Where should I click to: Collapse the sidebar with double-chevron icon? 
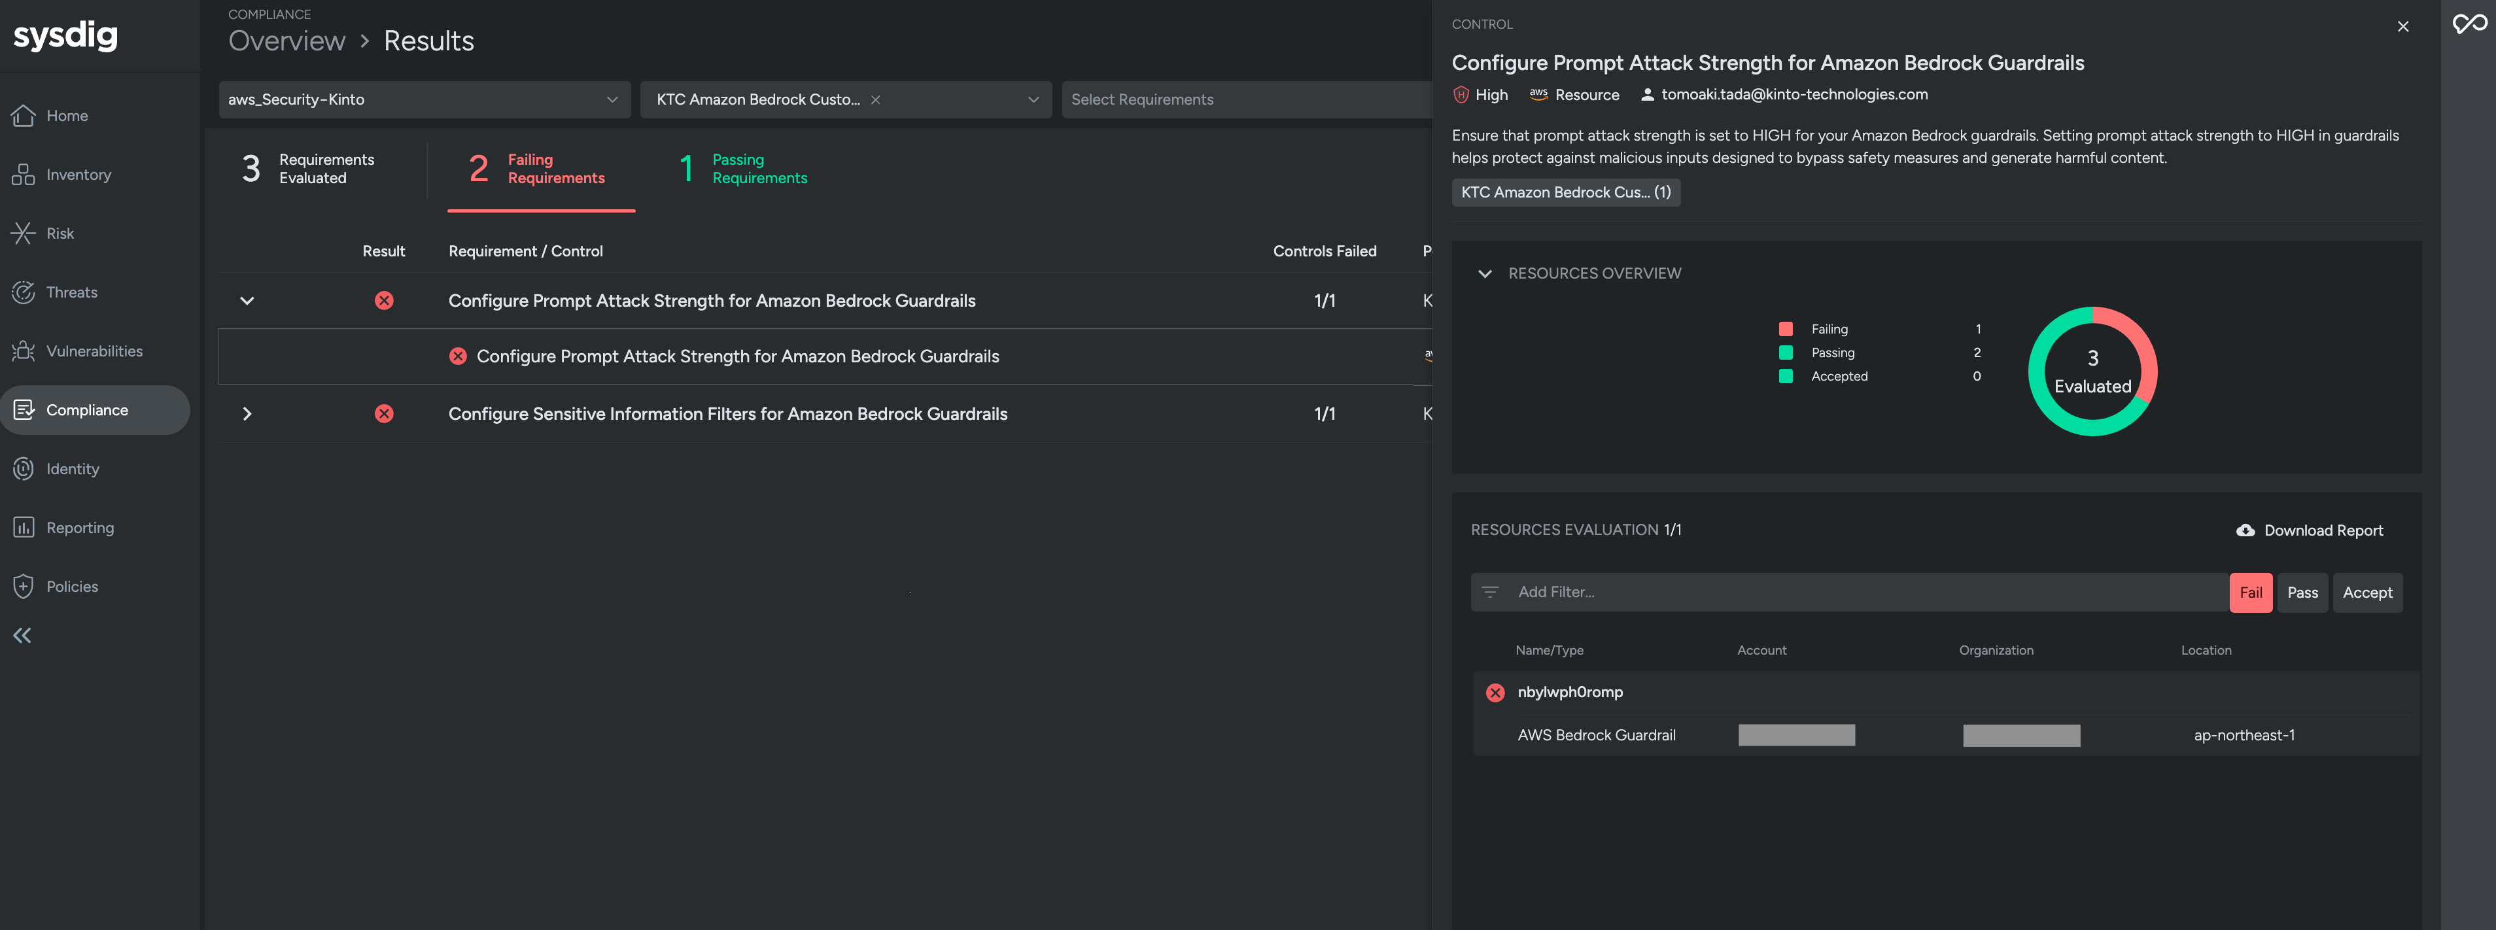coord(22,636)
